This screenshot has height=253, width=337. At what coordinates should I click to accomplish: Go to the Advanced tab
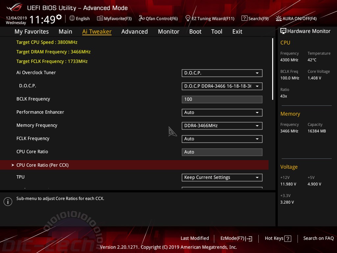point(135,32)
